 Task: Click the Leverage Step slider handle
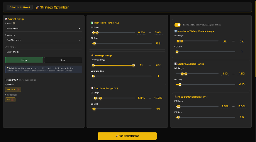point(93,76)
